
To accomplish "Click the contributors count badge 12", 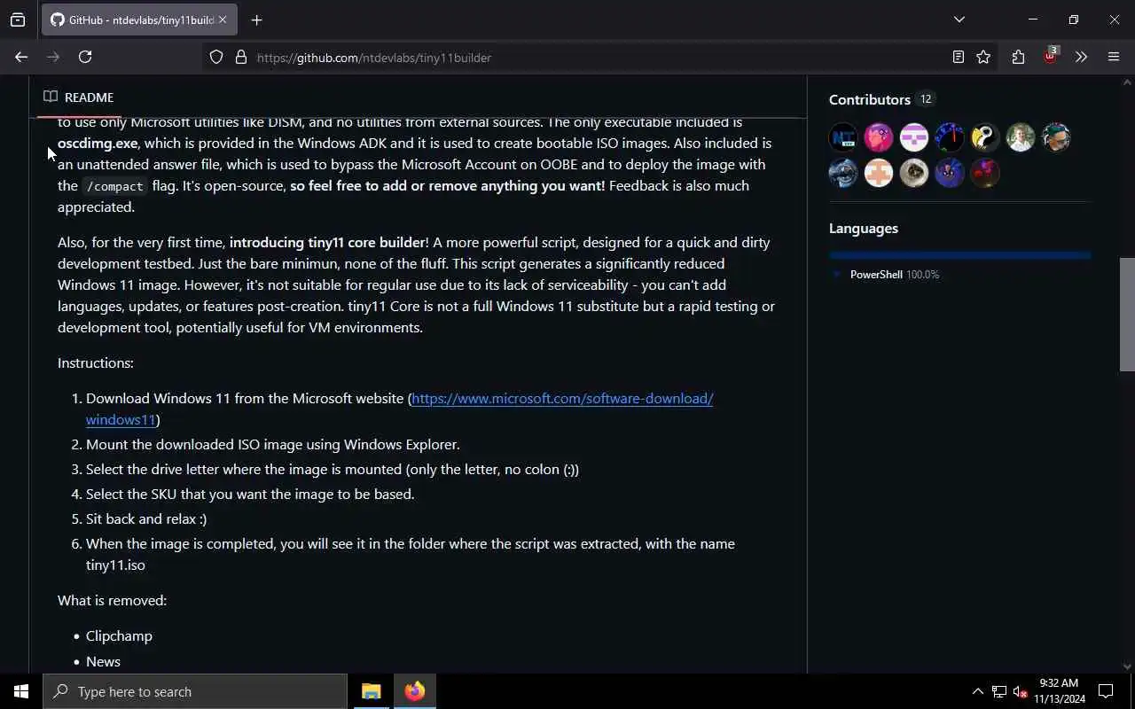I will click(x=926, y=99).
